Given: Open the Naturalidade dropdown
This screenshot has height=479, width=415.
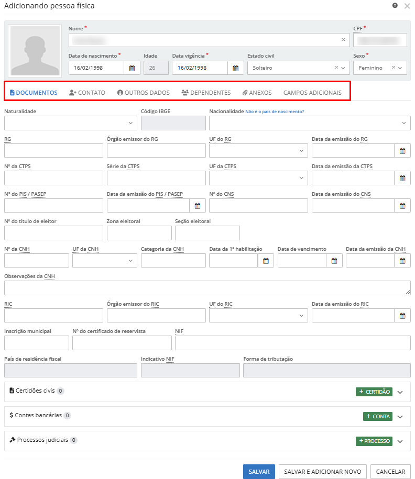Looking at the screenshot, I should 71,123.
